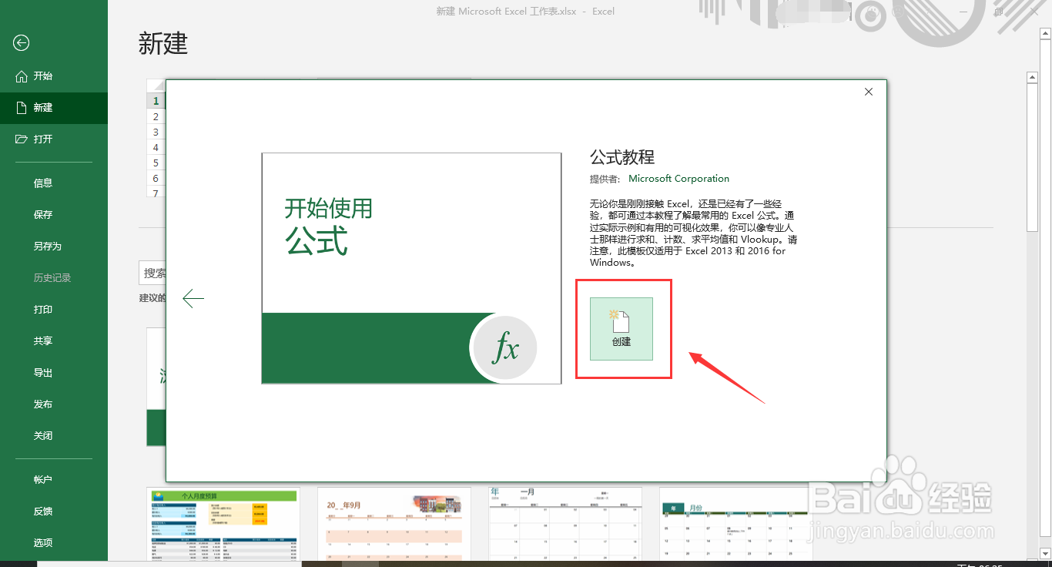Screen dimensions: 1052x567
Task: Click the template search input field
Action: coord(152,273)
